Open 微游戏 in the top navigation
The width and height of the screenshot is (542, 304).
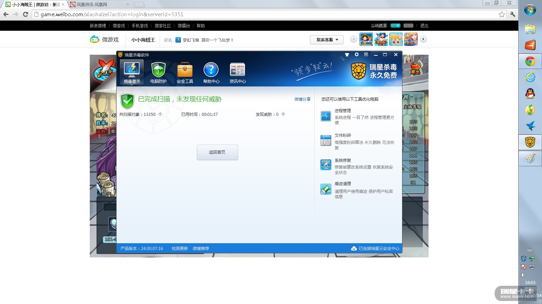tap(119, 26)
